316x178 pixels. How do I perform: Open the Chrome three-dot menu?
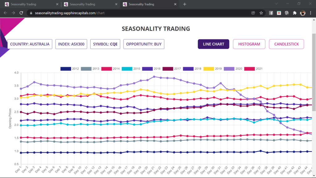310,13
